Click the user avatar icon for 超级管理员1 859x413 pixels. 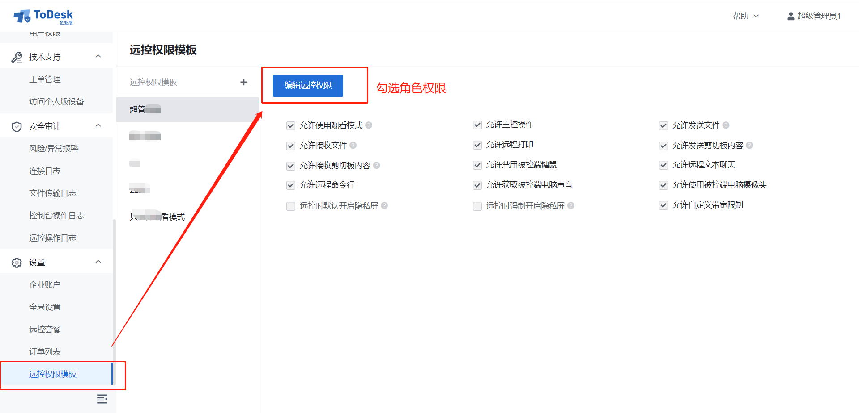click(791, 16)
